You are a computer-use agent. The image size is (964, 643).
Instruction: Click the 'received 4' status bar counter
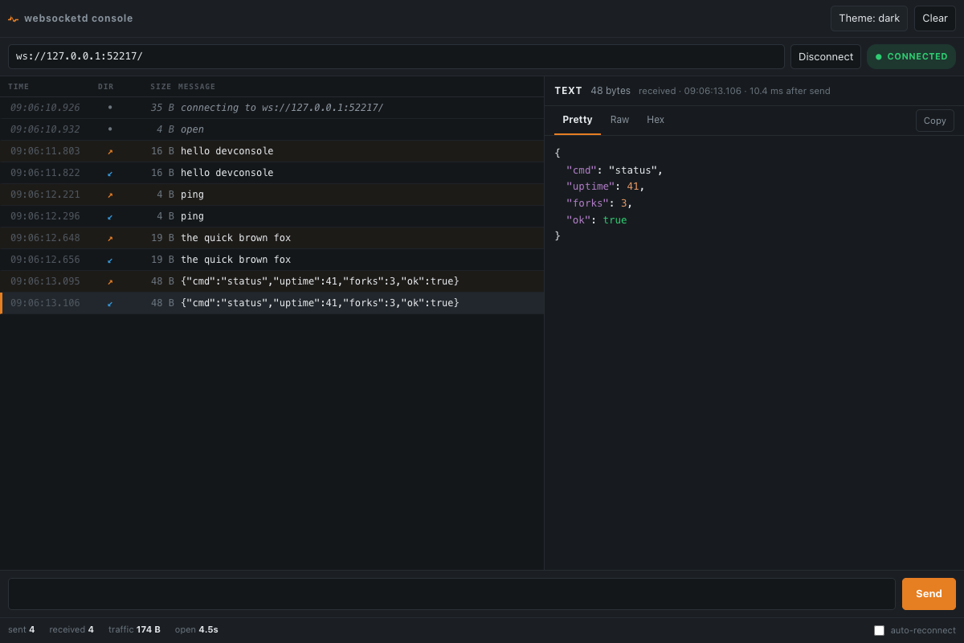coord(71,629)
